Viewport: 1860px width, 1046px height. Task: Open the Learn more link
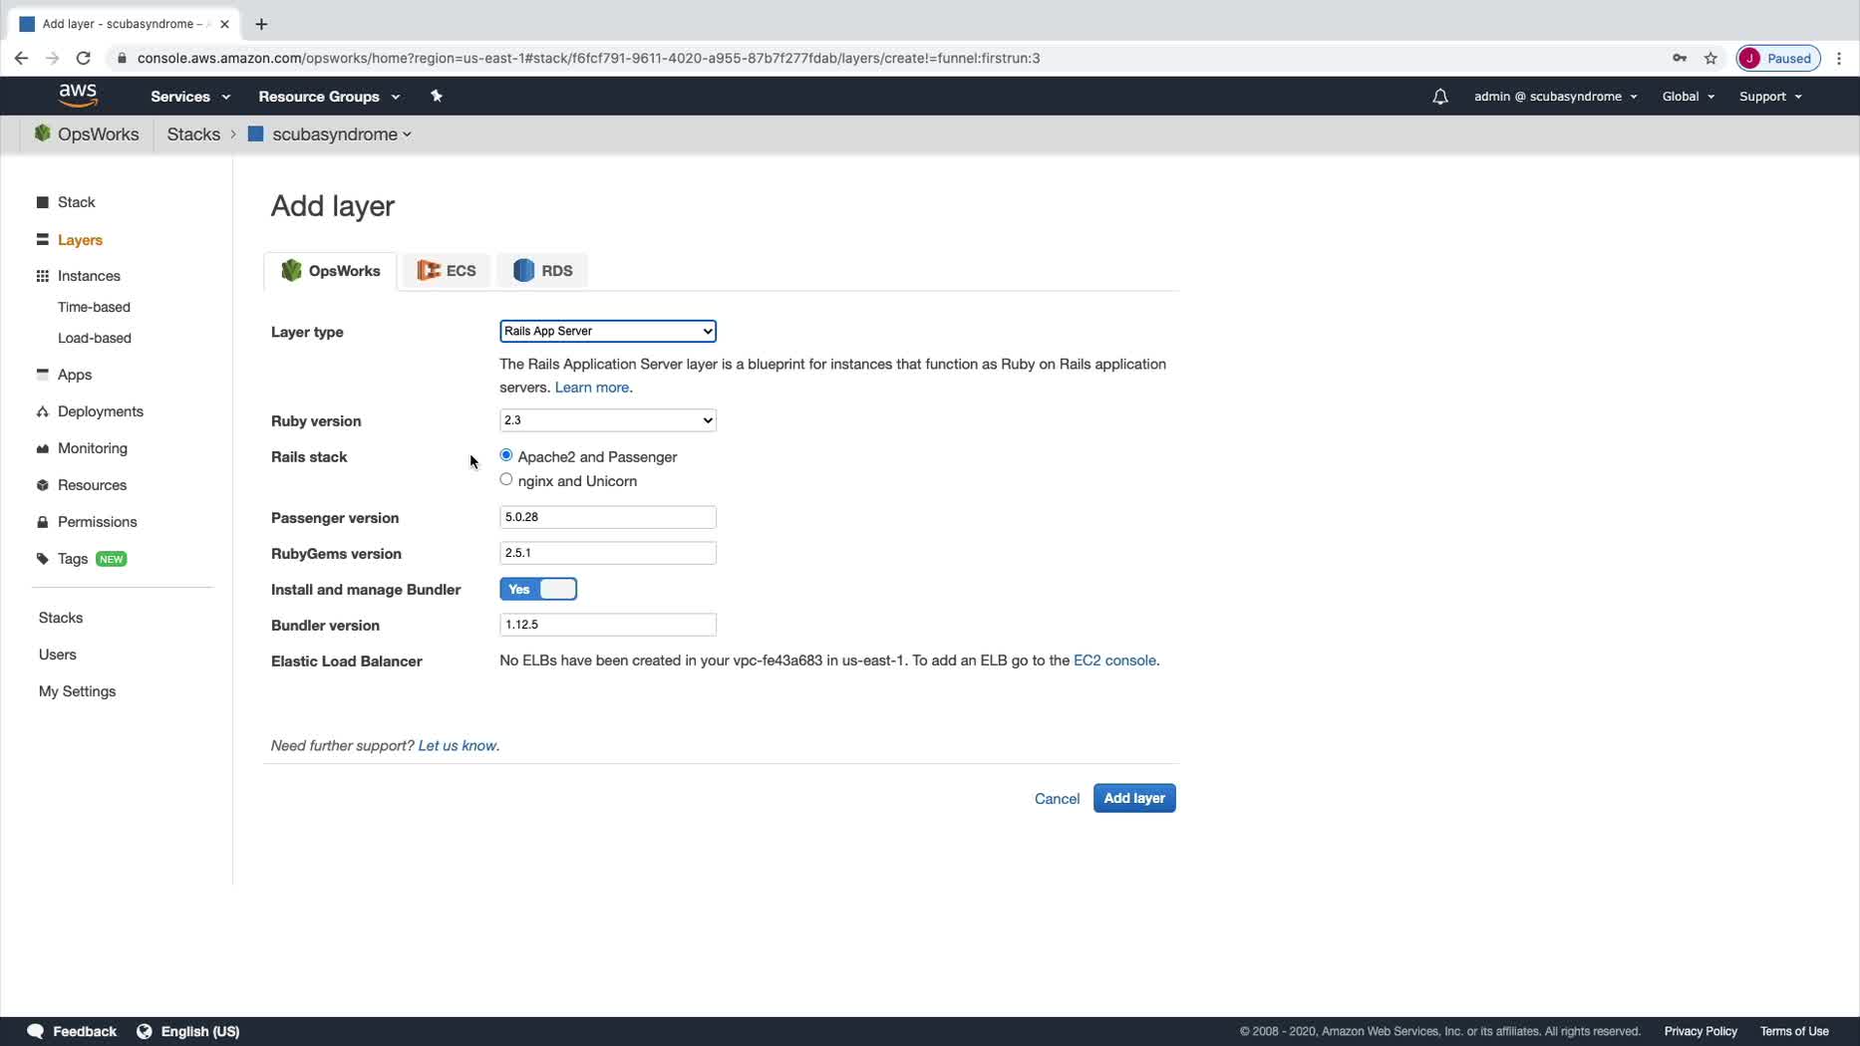[592, 388]
